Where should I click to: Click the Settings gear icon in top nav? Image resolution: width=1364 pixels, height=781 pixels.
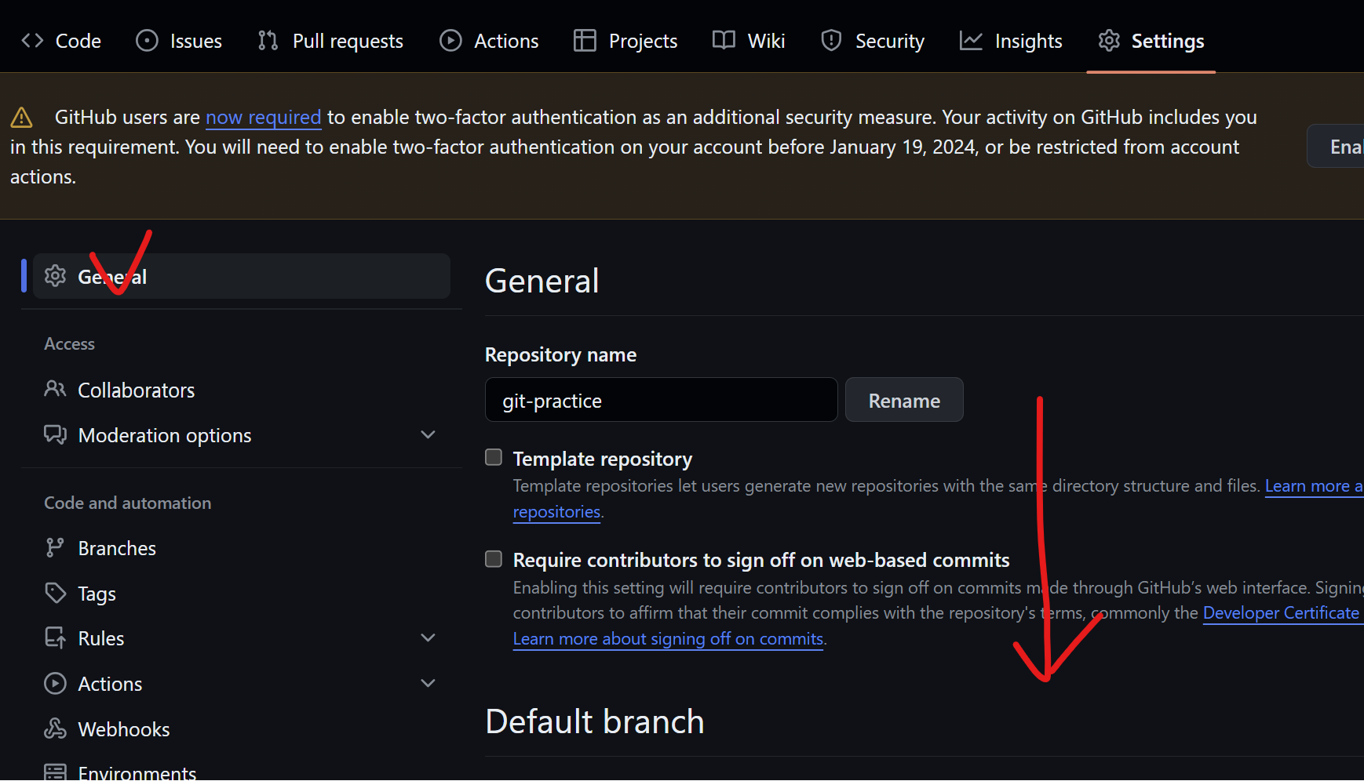[1109, 41]
